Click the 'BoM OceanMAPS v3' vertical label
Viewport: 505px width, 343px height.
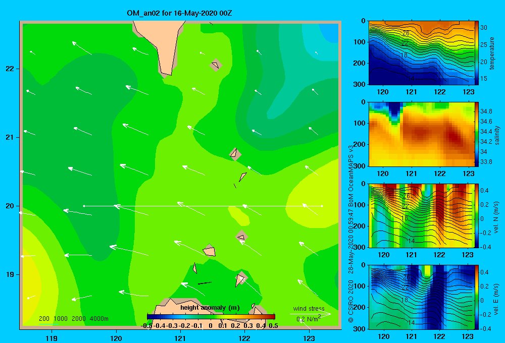(x=351, y=176)
